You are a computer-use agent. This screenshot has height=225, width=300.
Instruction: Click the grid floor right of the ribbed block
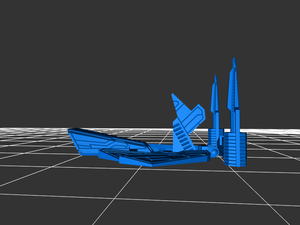coord(270,157)
